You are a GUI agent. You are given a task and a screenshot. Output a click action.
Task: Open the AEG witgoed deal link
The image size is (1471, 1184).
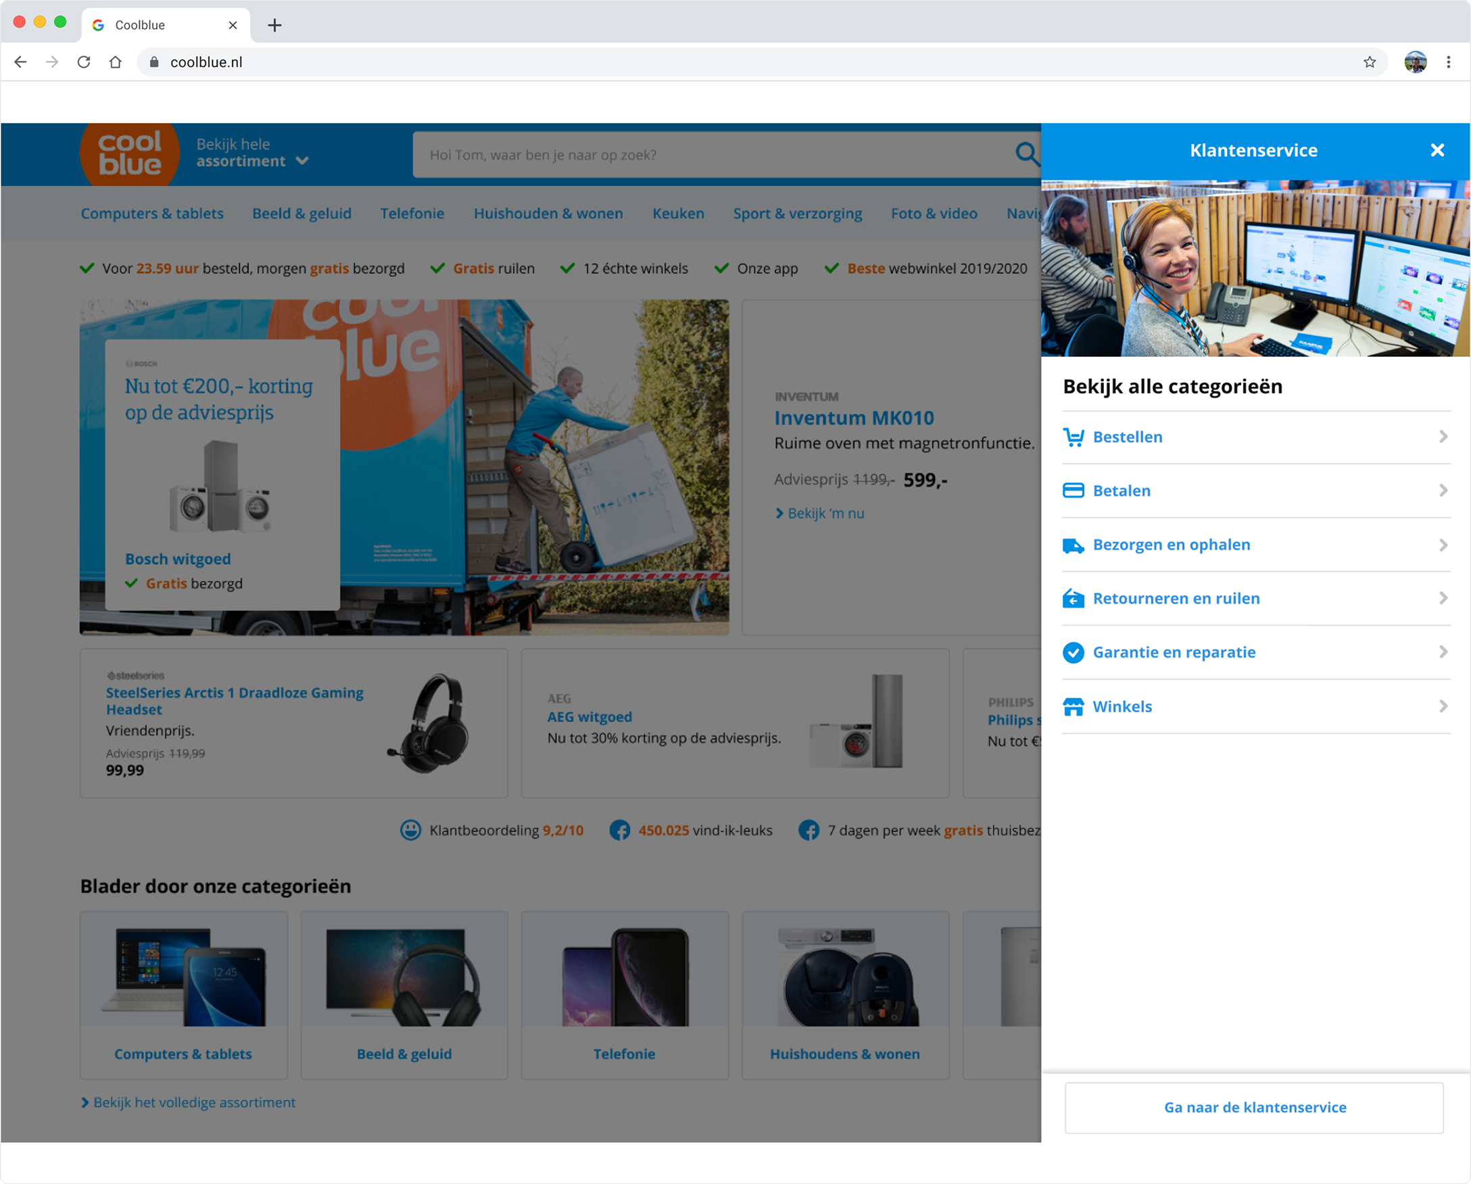point(589,717)
